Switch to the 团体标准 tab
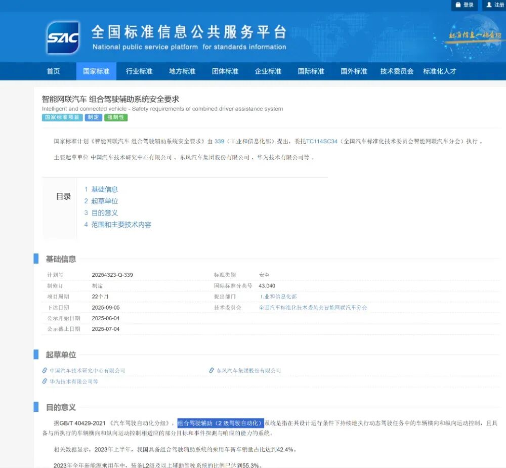Image resolution: width=506 pixels, height=468 pixels. coord(224,71)
